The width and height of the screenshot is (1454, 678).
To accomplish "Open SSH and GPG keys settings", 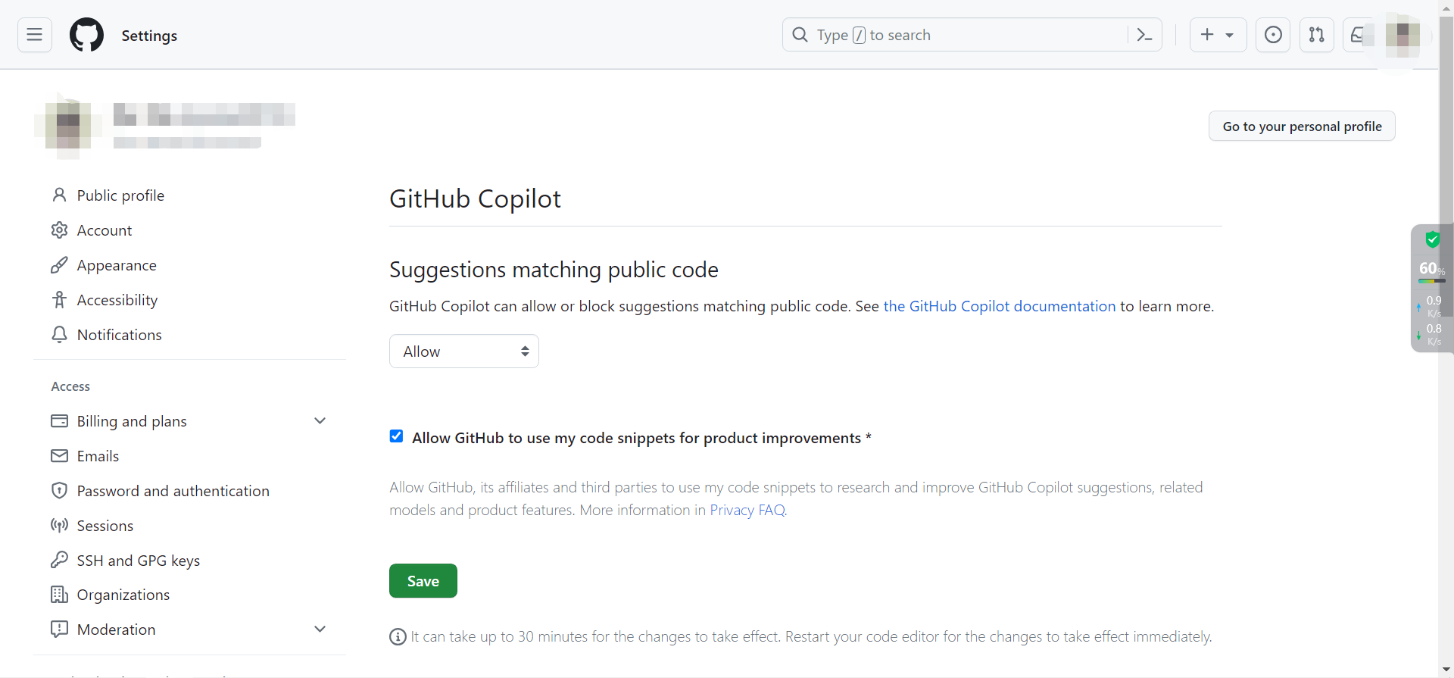I will pos(138,561).
